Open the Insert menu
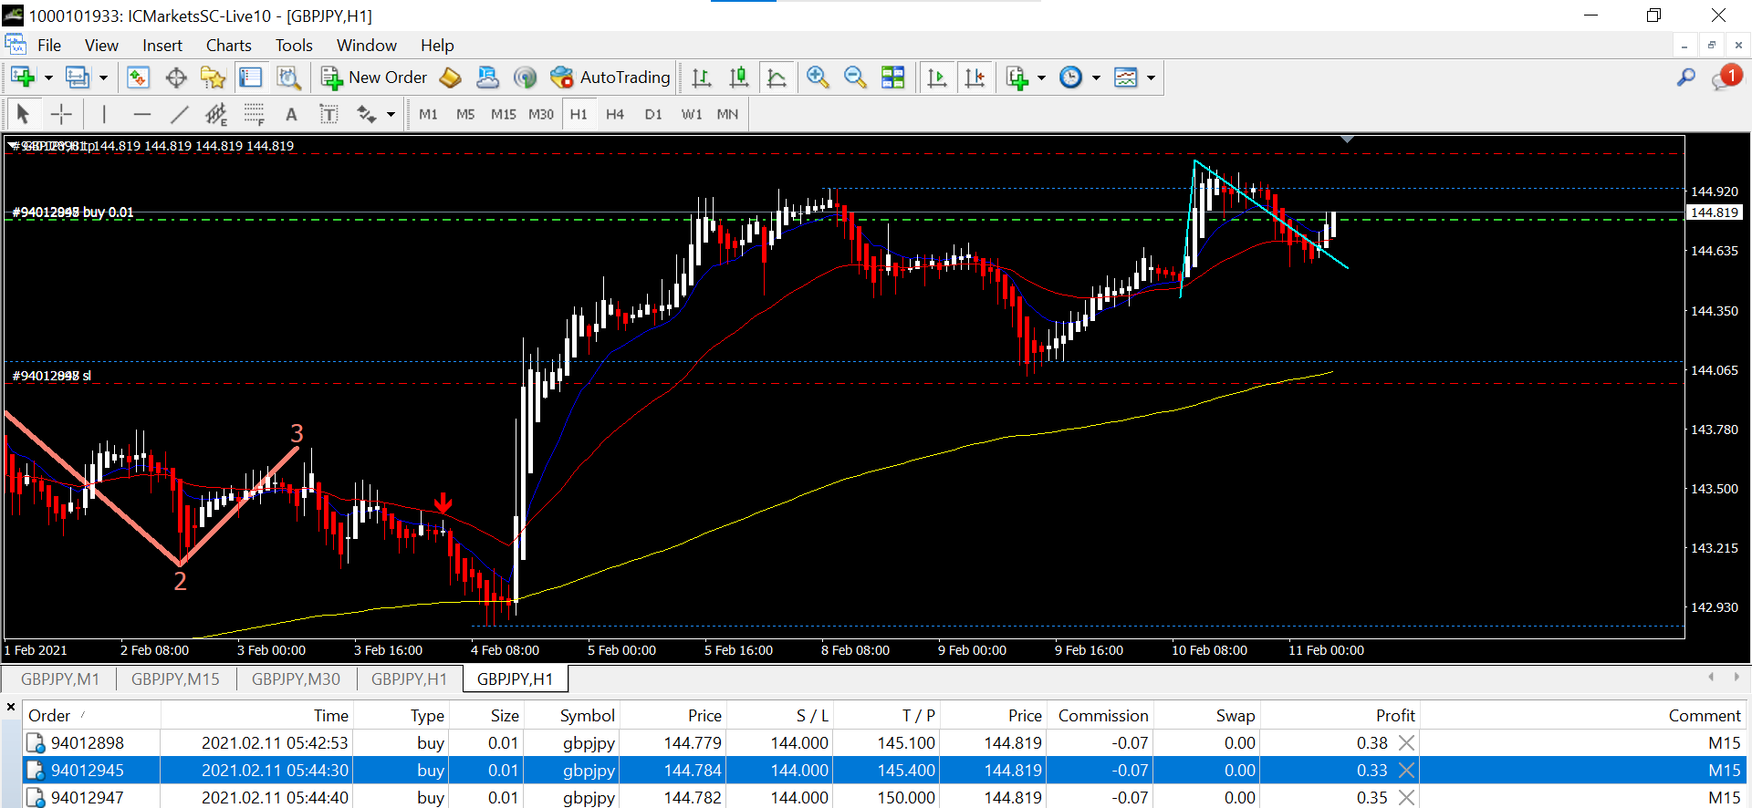Screen dimensions: 1752x808 point(162,46)
